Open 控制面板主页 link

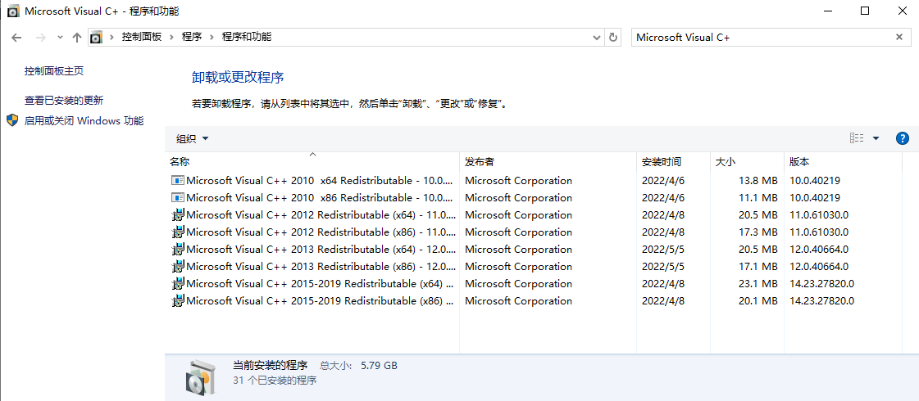54,71
